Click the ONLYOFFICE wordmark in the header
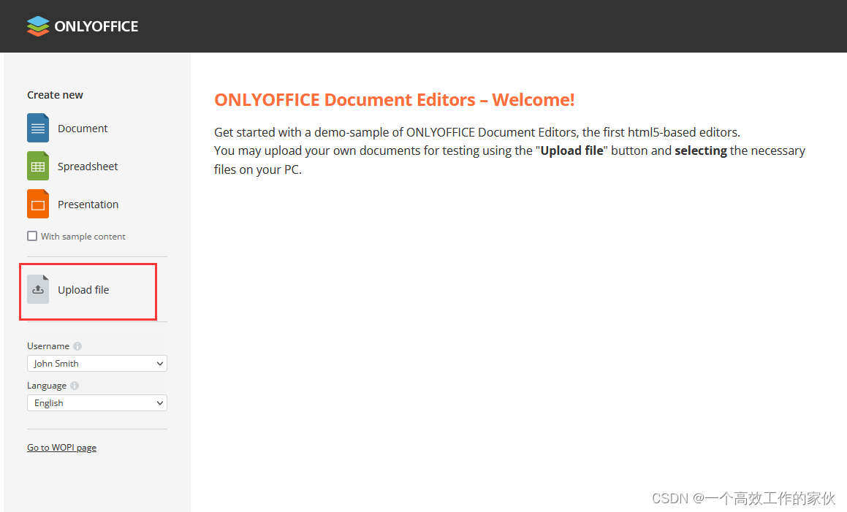 96,26
